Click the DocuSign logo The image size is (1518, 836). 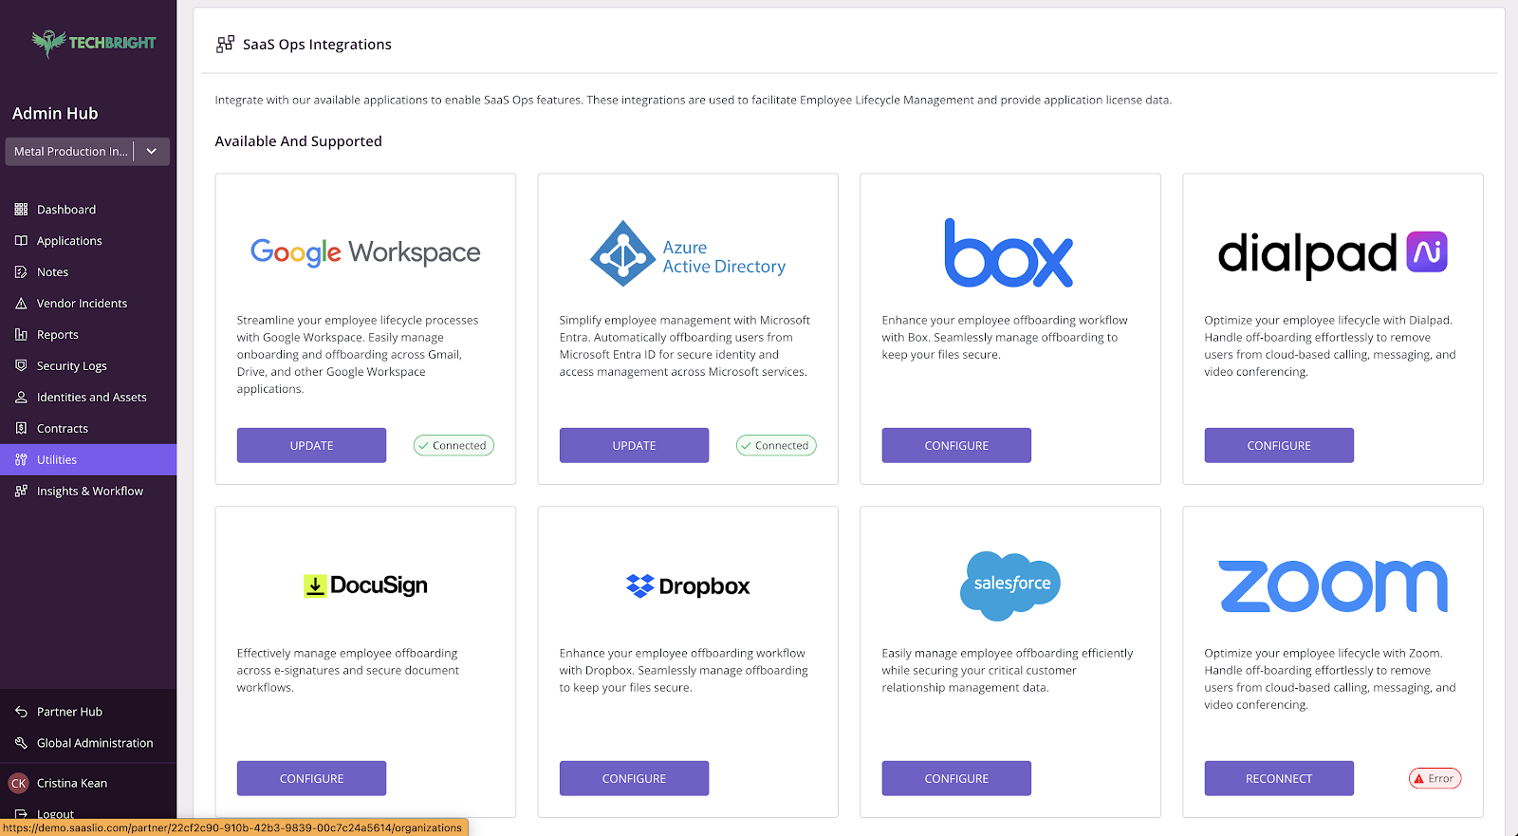point(365,585)
